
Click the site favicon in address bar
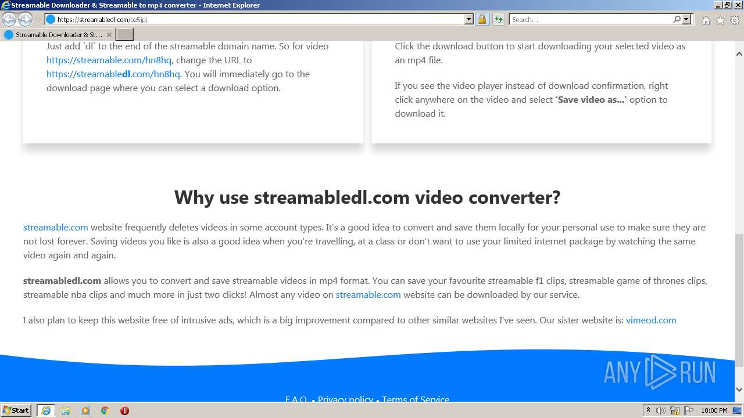tap(51, 19)
